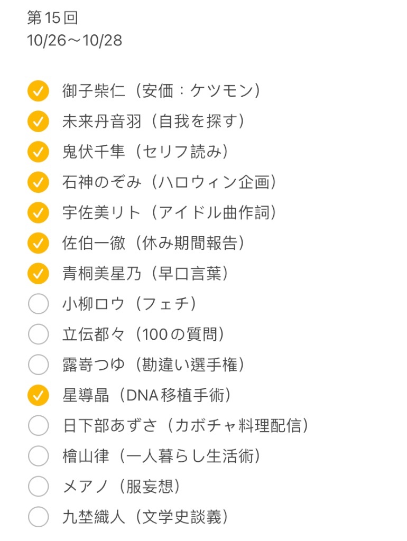
Task: Uncheck 石神のぞみ ハロウィン企画 item
Action: tap(38, 182)
